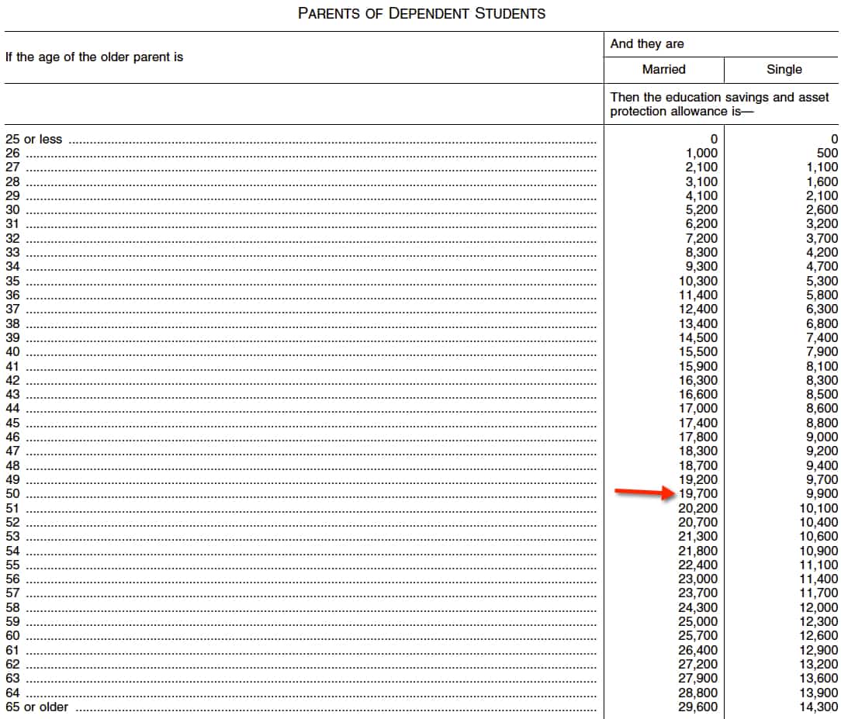Click the married value 18,300 for age 47
The image size is (841, 719).
(697, 451)
